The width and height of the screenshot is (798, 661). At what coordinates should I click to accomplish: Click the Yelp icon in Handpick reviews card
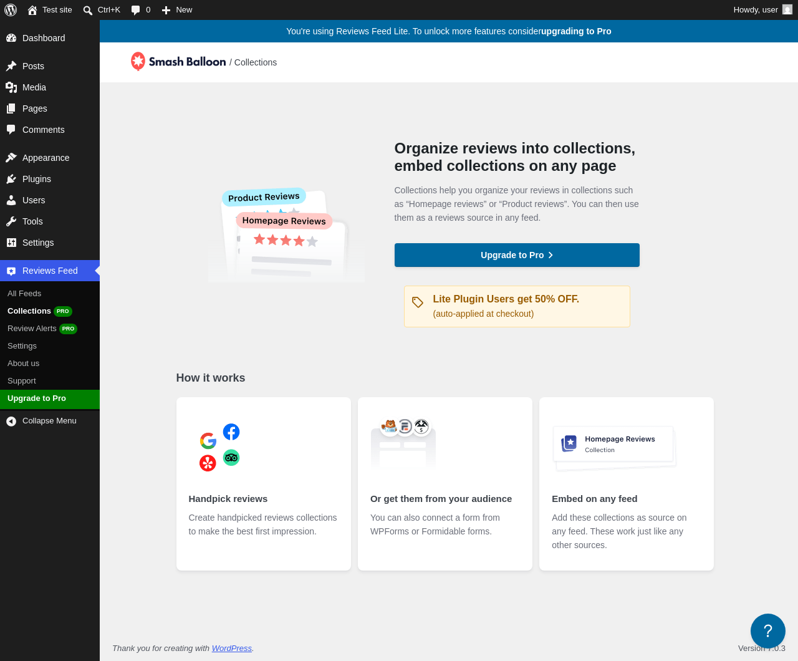pyautogui.click(x=208, y=463)
